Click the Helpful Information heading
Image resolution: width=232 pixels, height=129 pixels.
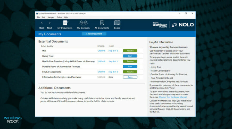click(161, 42)
